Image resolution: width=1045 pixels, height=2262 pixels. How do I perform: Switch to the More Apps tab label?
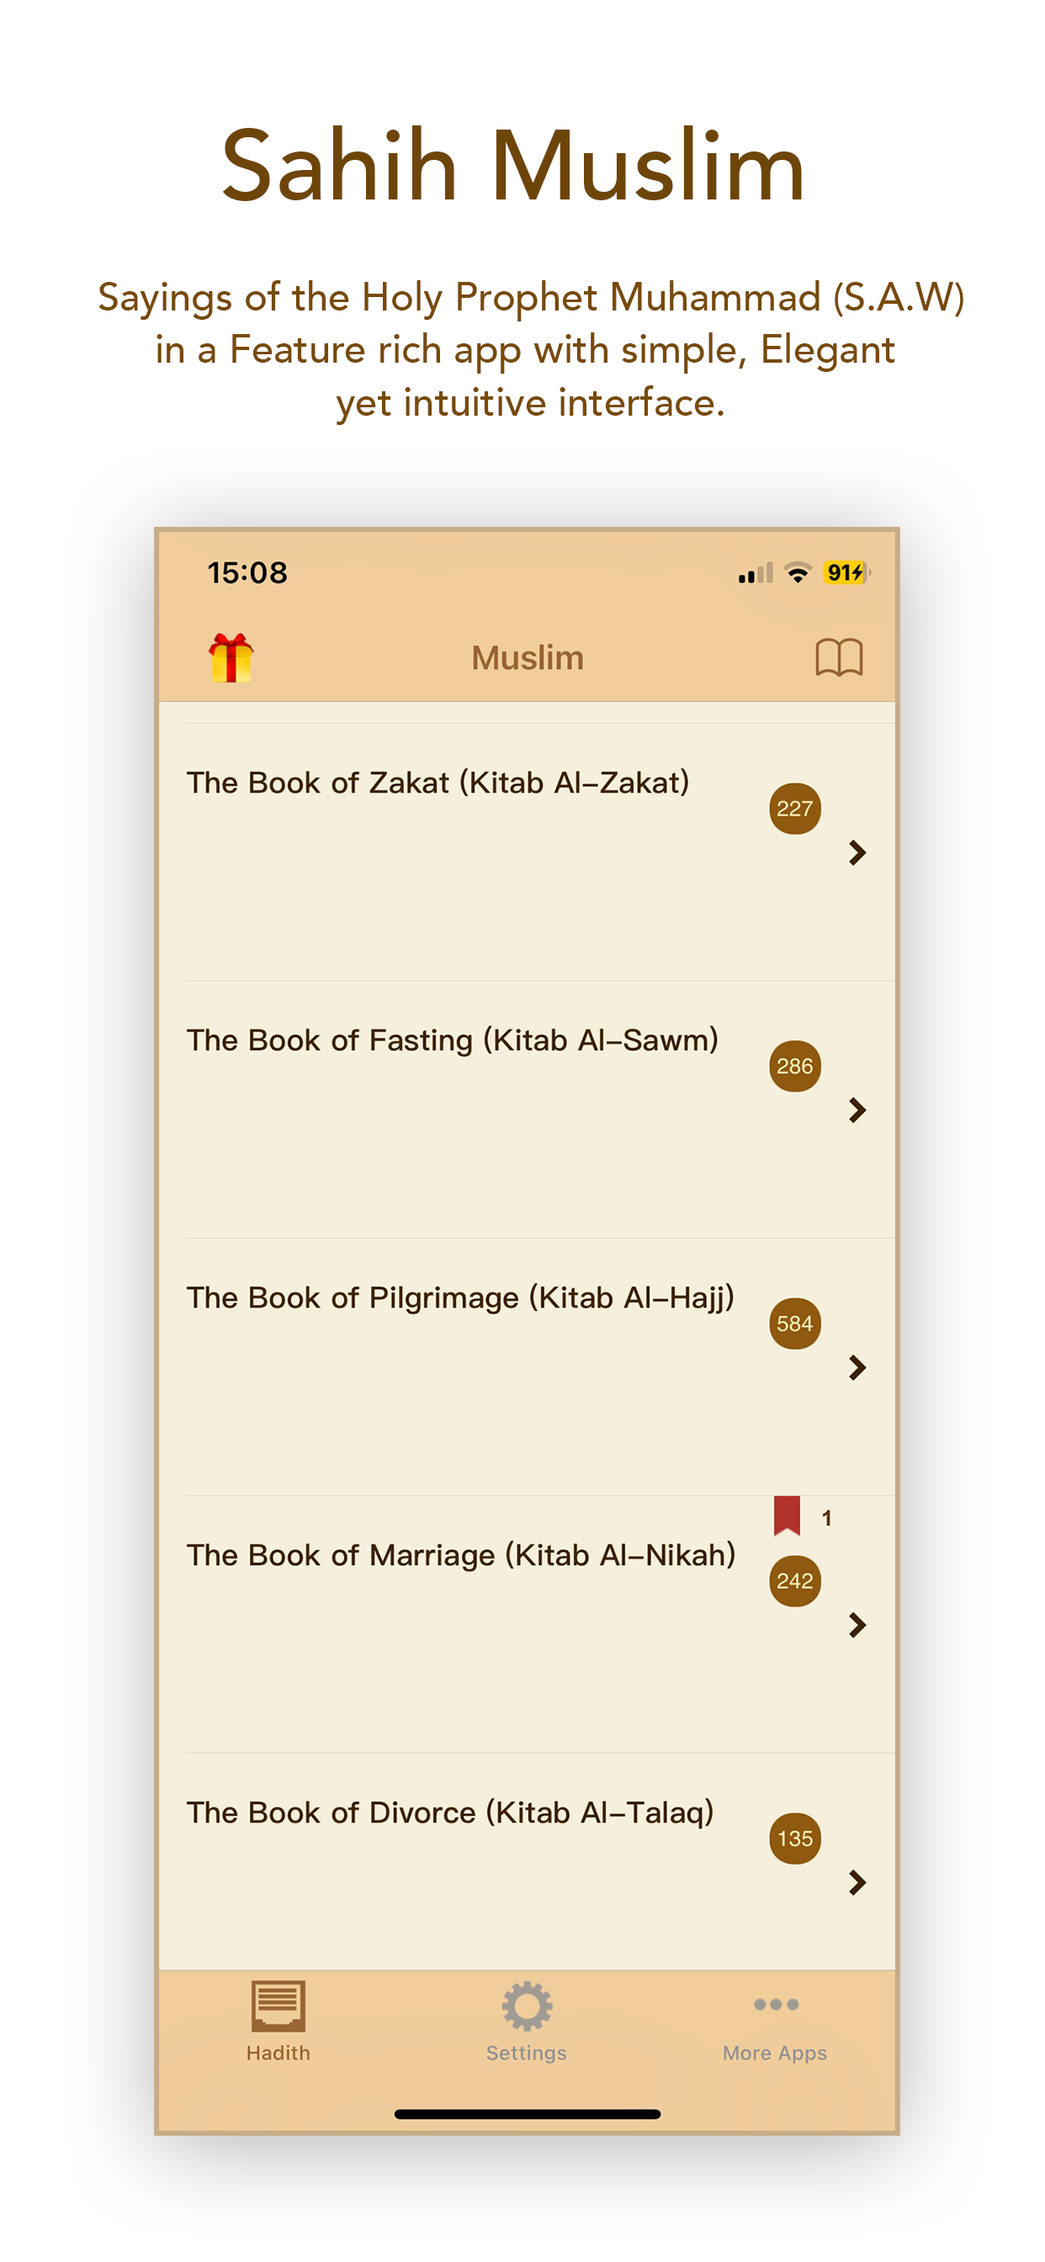[776, 2052]
